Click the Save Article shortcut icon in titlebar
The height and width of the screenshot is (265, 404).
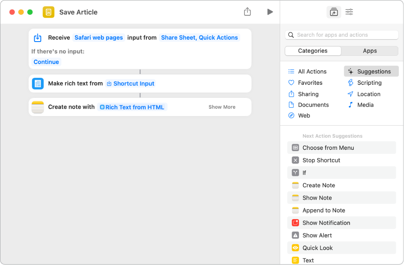coord(49,12)
